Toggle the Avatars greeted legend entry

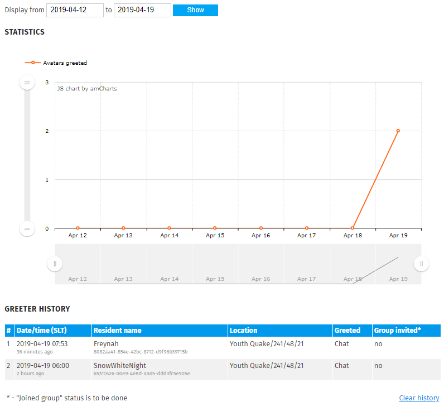56,63
